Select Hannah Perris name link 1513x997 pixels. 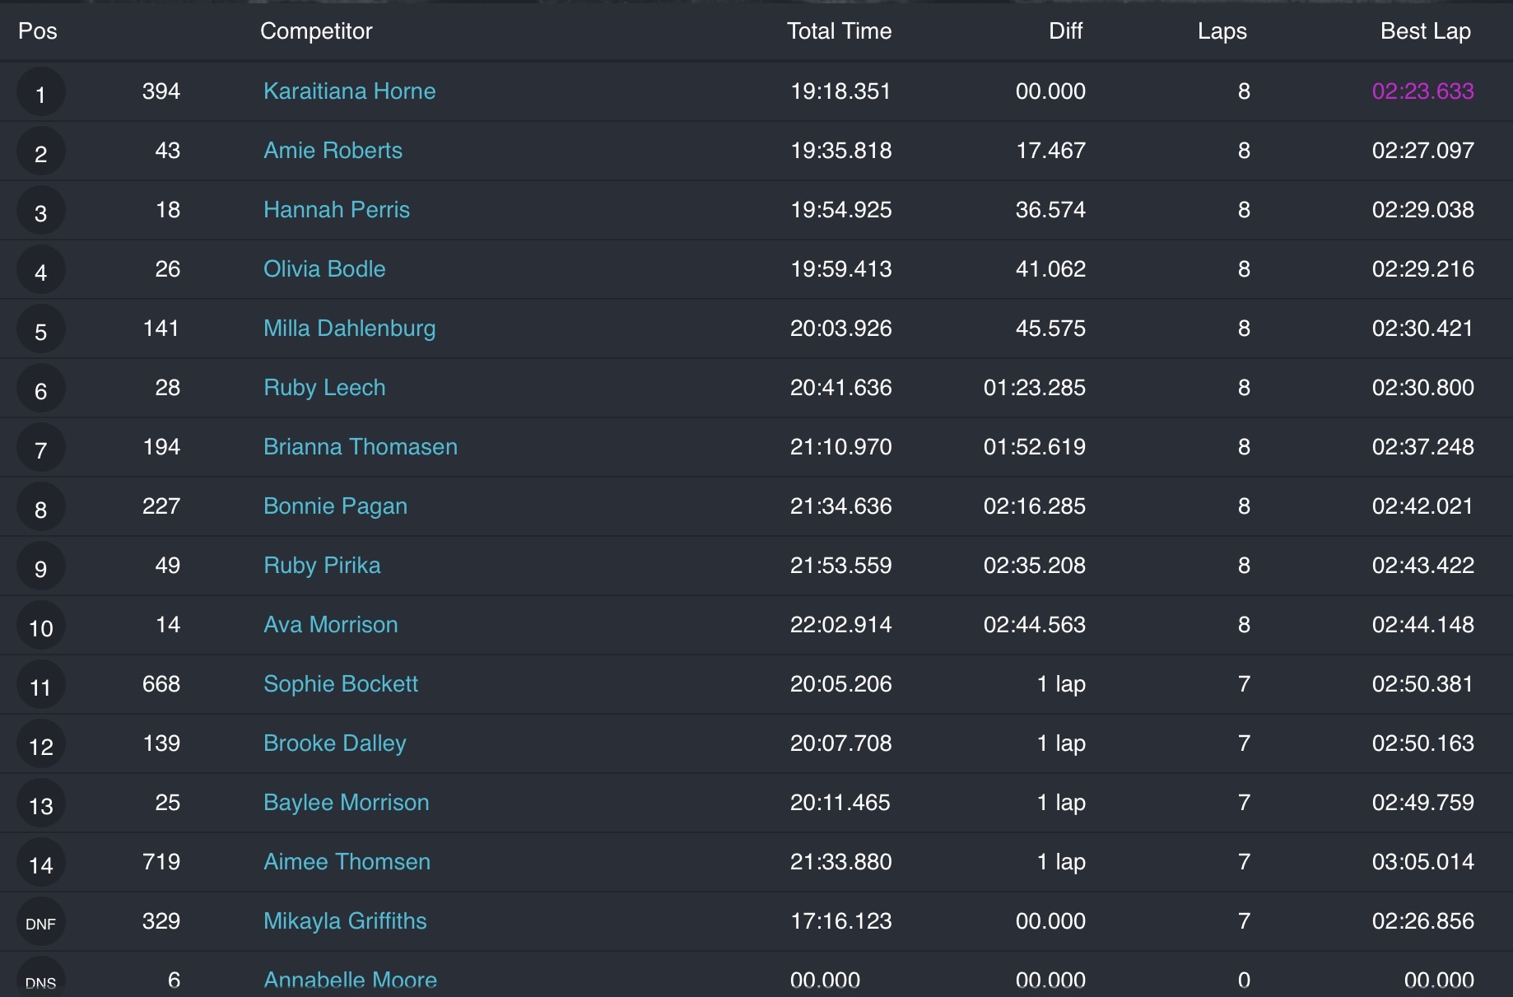point(336,210)
